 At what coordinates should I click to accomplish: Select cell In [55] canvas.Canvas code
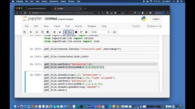point(101,49)
